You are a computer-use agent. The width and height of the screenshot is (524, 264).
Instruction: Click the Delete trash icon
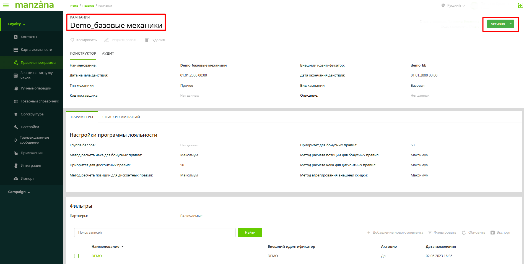(147, 40)
